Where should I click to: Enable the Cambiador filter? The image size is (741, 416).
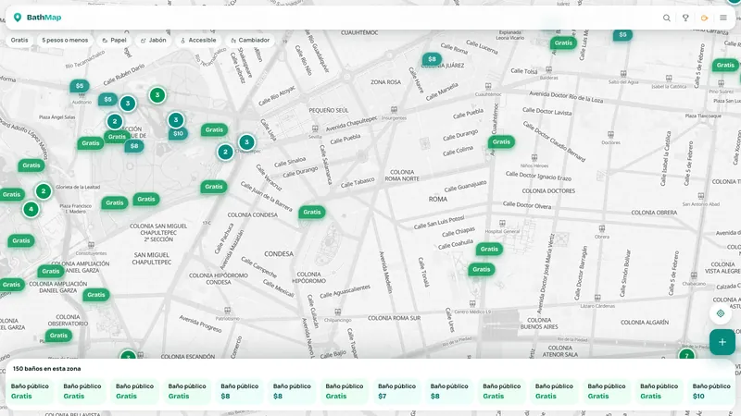(250, 40)
